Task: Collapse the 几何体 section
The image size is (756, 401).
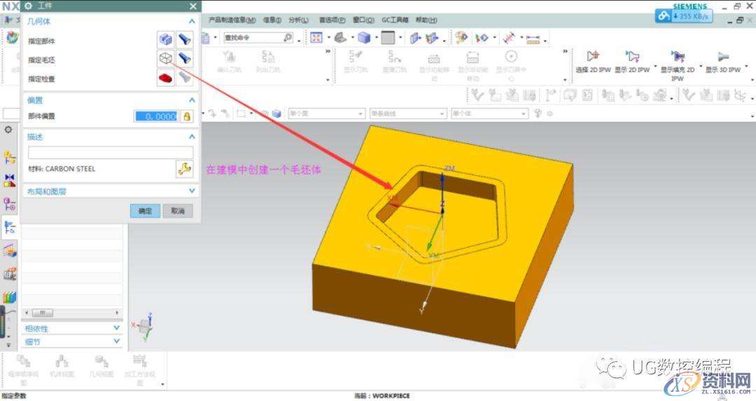Action: (x=192, y=22)
